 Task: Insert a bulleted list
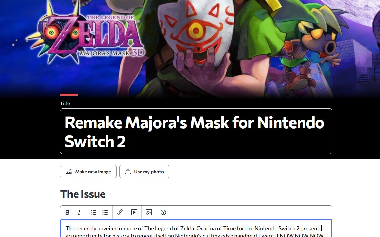(105, 212)
